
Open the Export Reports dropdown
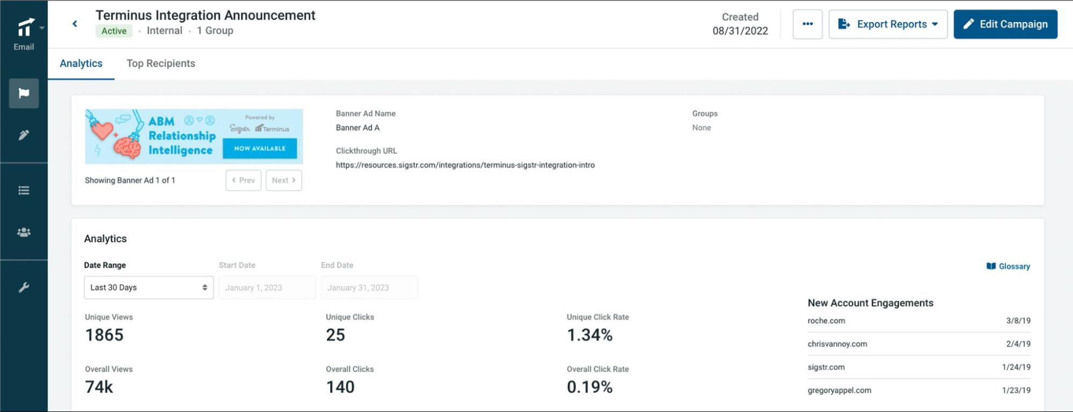[x=888, y=24]
